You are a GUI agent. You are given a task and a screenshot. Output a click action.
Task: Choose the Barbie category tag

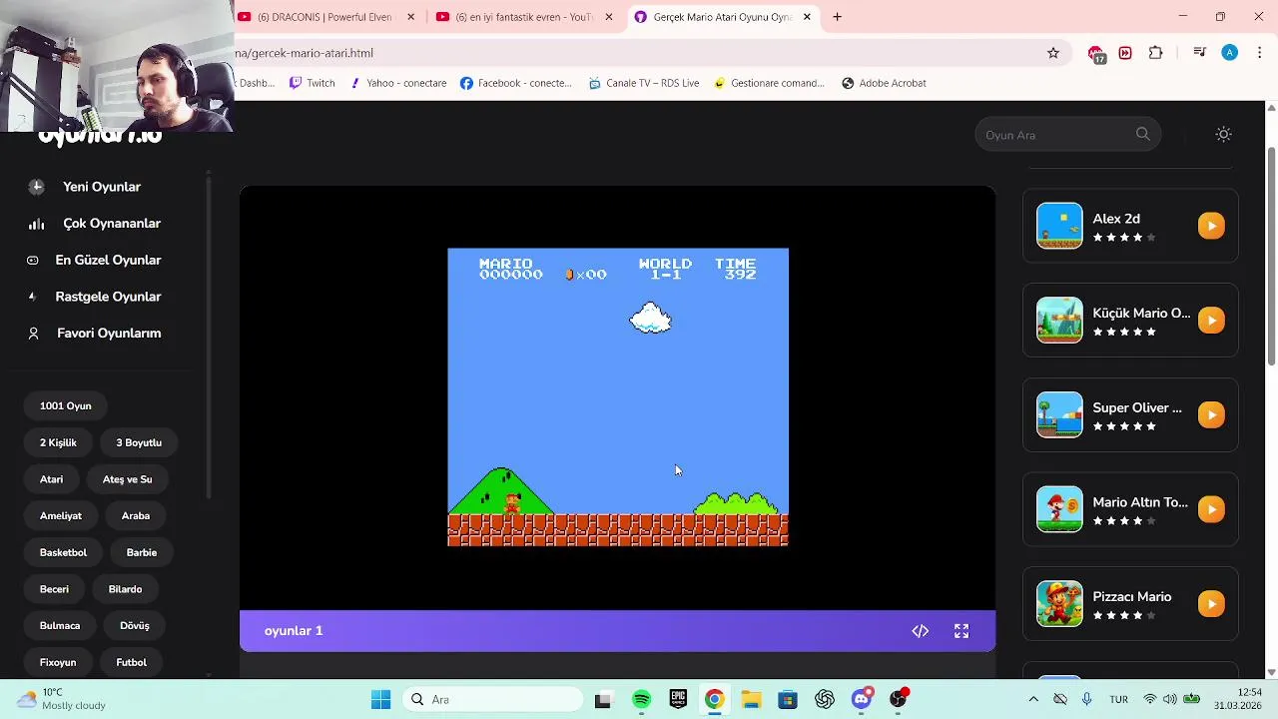142,552
